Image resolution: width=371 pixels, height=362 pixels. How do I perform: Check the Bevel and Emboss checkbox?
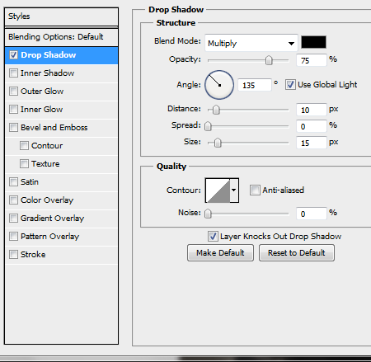point(13,128)
